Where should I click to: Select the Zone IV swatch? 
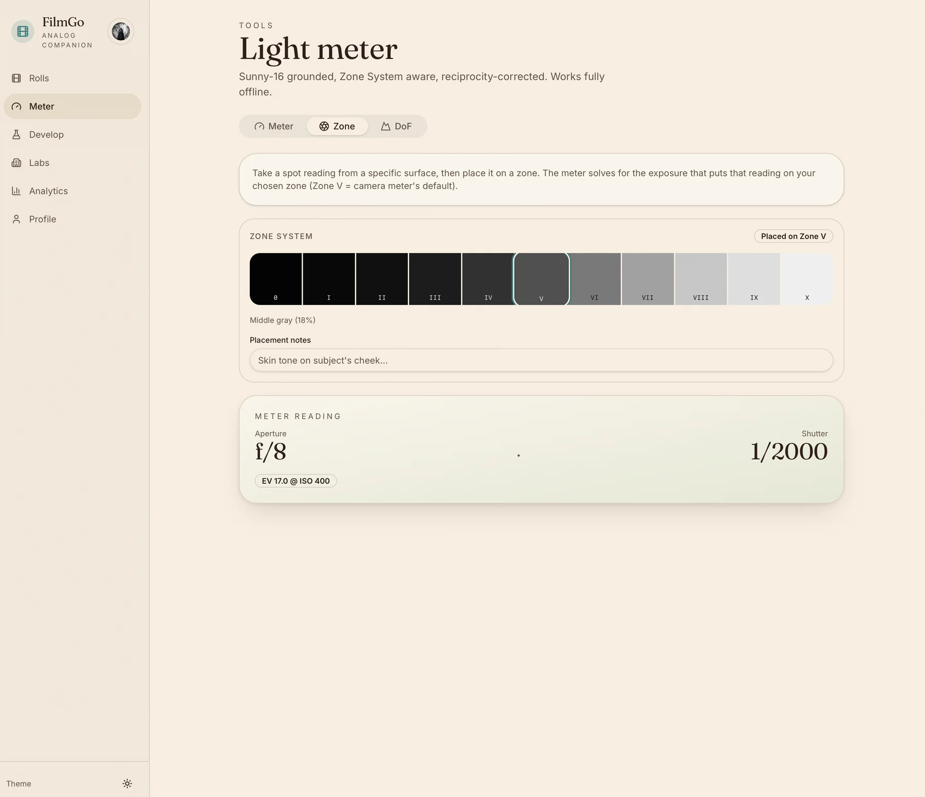(488, 279)
